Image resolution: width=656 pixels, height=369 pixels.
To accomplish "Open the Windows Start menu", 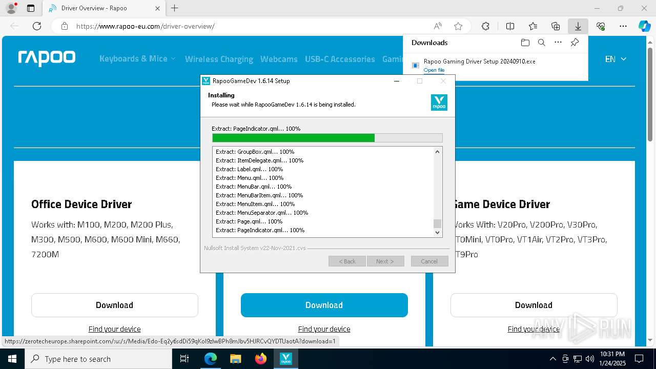I will [x=12, y=359].
